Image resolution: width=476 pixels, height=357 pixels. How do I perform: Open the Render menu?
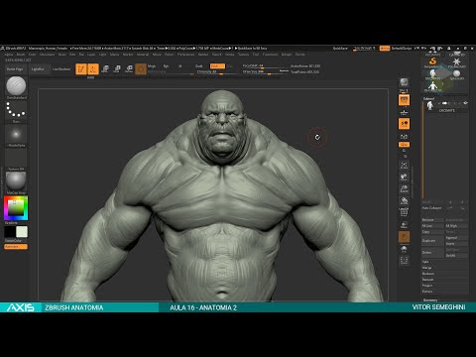(x=203, y=55)
